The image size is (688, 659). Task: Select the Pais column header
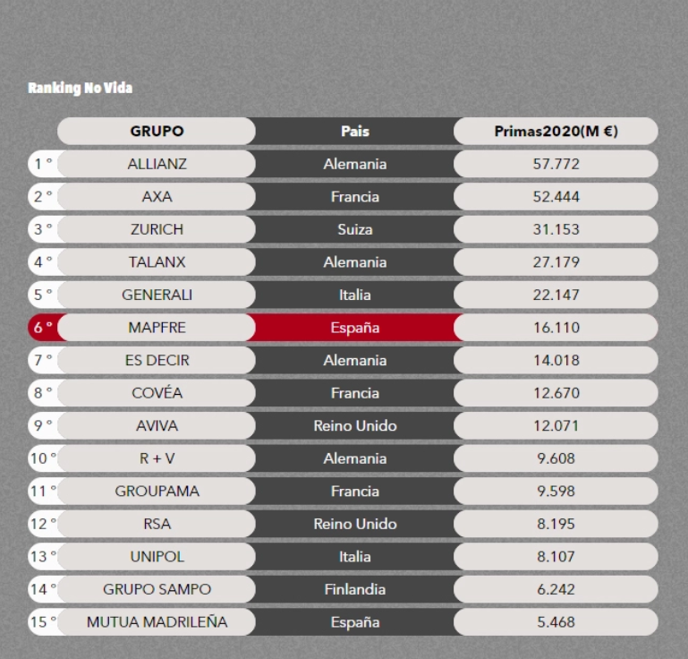click(354, 132)
